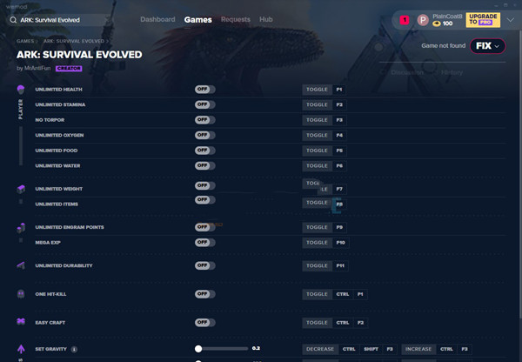Click the info icon next to Set Gravity

coord(74,349)
